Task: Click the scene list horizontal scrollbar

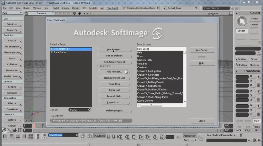Action: [151, 105]
